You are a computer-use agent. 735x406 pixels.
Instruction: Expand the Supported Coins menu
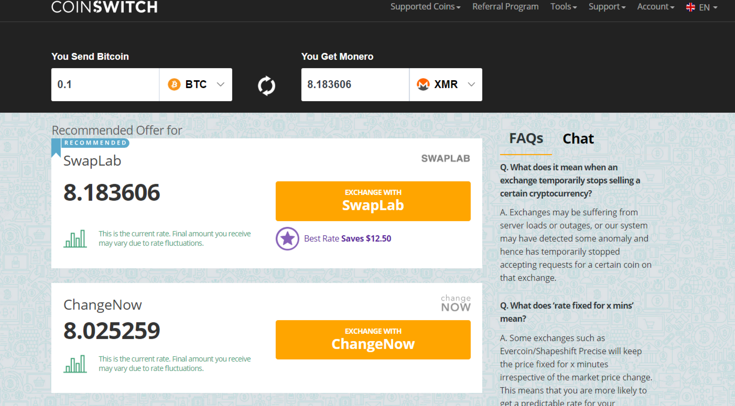coord(425,7)
